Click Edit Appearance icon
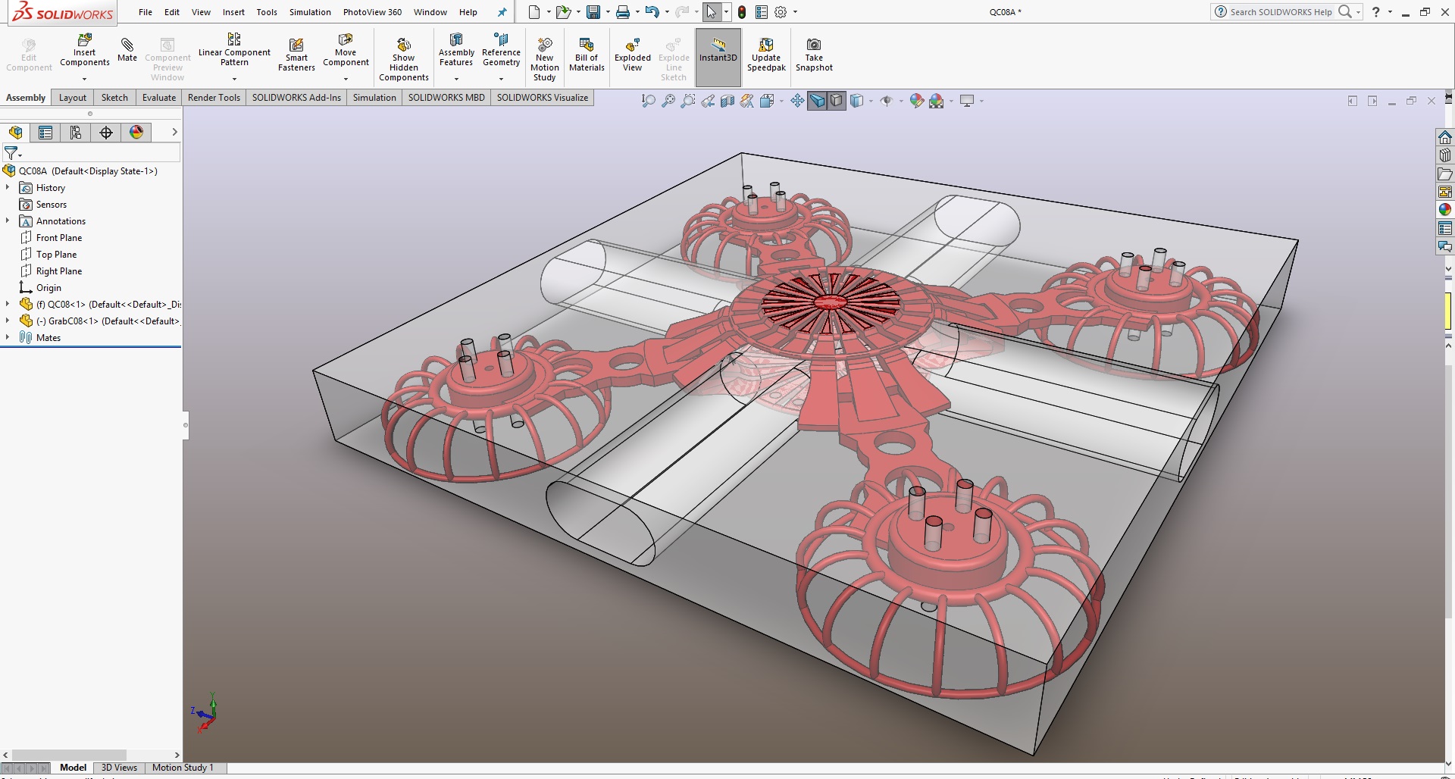The height and width of the screenshot is (779, 1455). (x=916, y=101)
